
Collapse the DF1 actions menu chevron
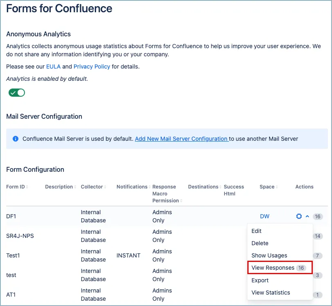click(307, 216)
